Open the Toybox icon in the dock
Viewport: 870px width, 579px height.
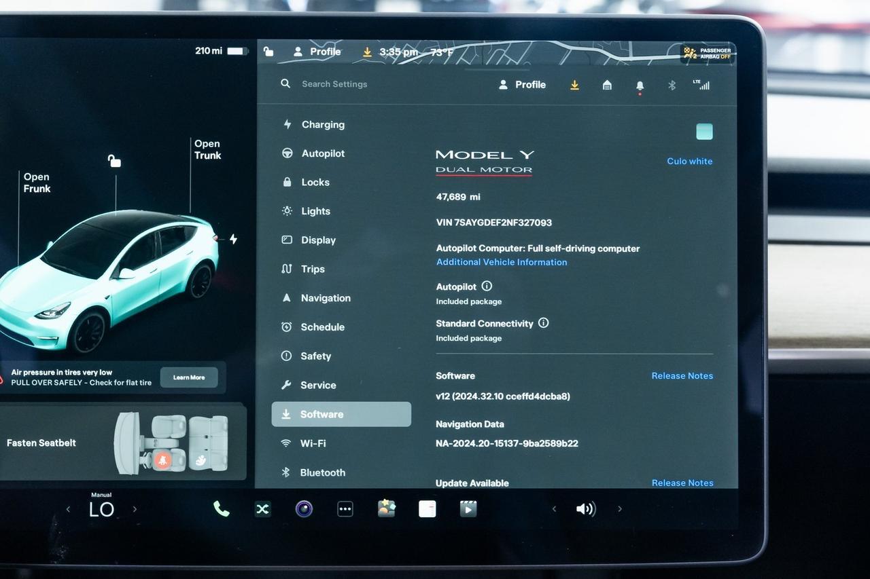tap(387, 508)
